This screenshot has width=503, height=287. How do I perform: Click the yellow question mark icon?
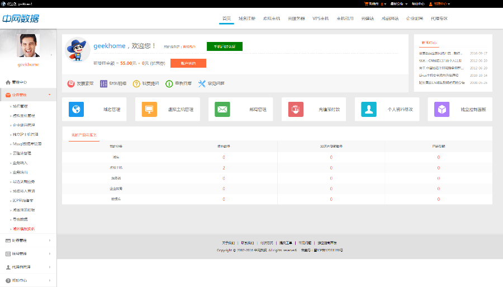click(136, 83)
